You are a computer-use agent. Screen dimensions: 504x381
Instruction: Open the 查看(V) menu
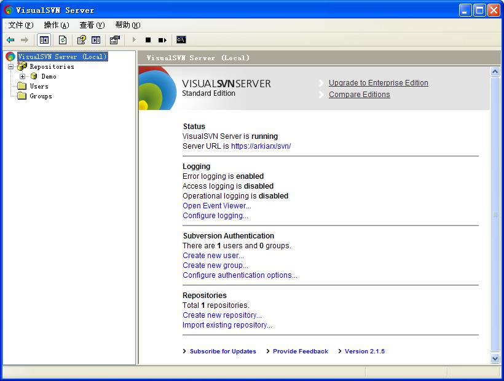pos(92,25)
